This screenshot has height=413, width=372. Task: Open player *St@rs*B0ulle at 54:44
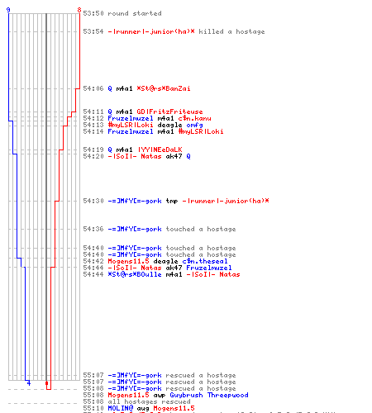click(135, 274)
